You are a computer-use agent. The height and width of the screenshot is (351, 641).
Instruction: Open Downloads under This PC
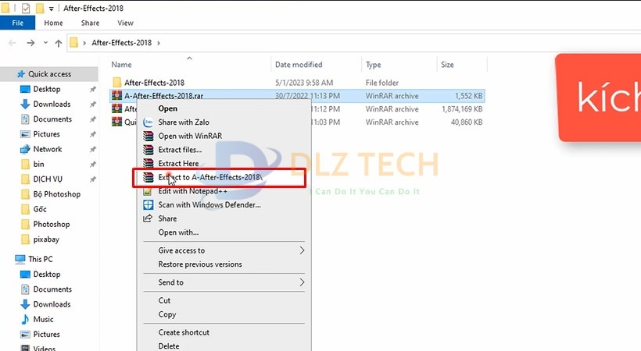click(52, 304)
